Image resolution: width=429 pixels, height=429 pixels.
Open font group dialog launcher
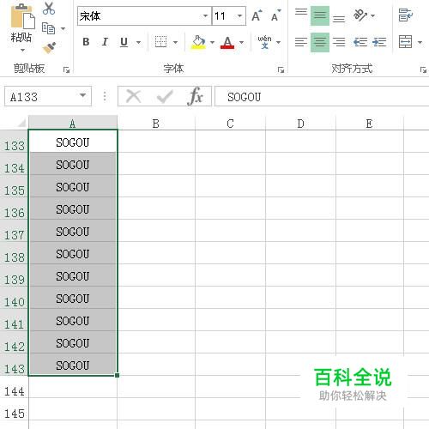coord(281,69)
